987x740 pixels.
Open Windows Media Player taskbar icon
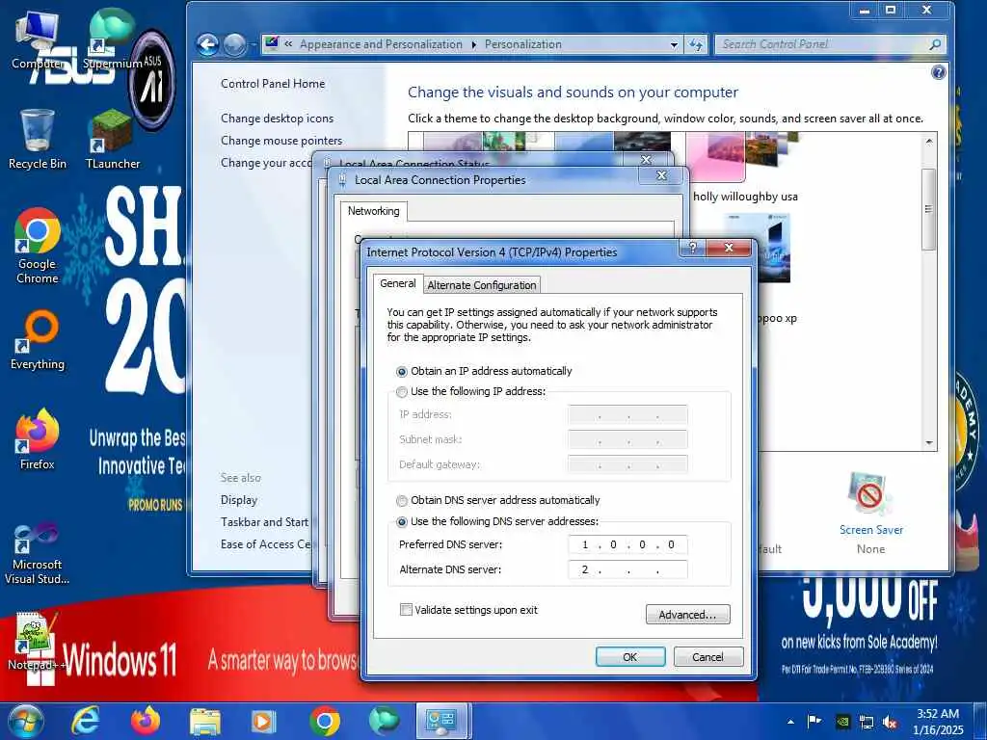point(264,721)
